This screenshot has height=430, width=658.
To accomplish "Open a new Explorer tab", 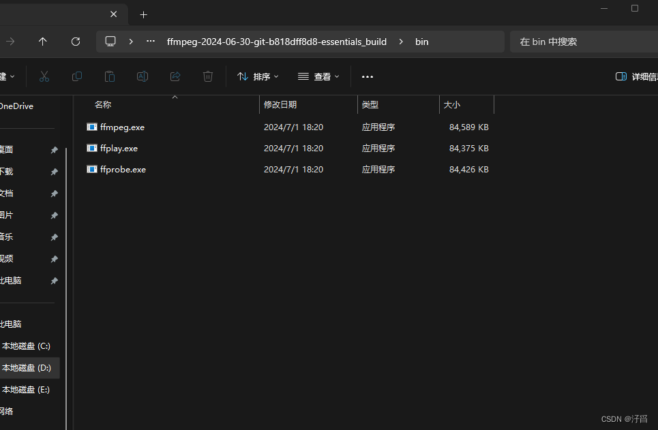I will point(143,15).
